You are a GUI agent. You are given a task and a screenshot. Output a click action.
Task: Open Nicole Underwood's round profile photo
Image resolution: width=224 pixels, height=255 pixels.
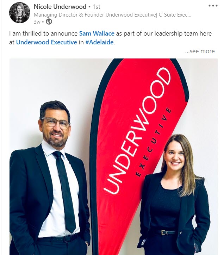19,13
